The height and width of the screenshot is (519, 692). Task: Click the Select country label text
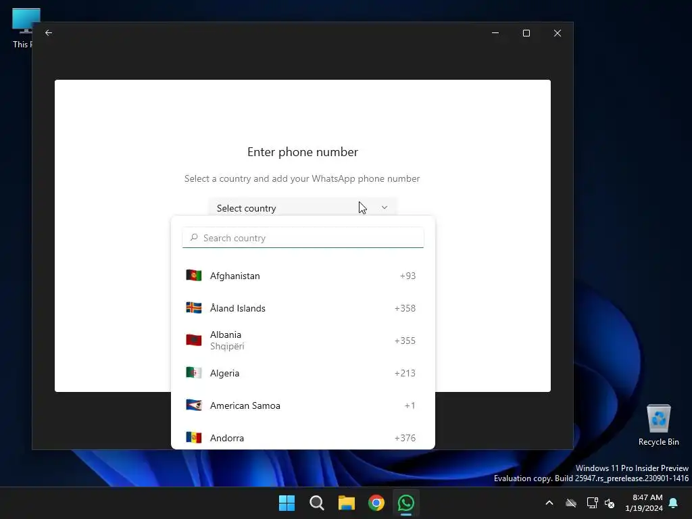coord(246,208)
